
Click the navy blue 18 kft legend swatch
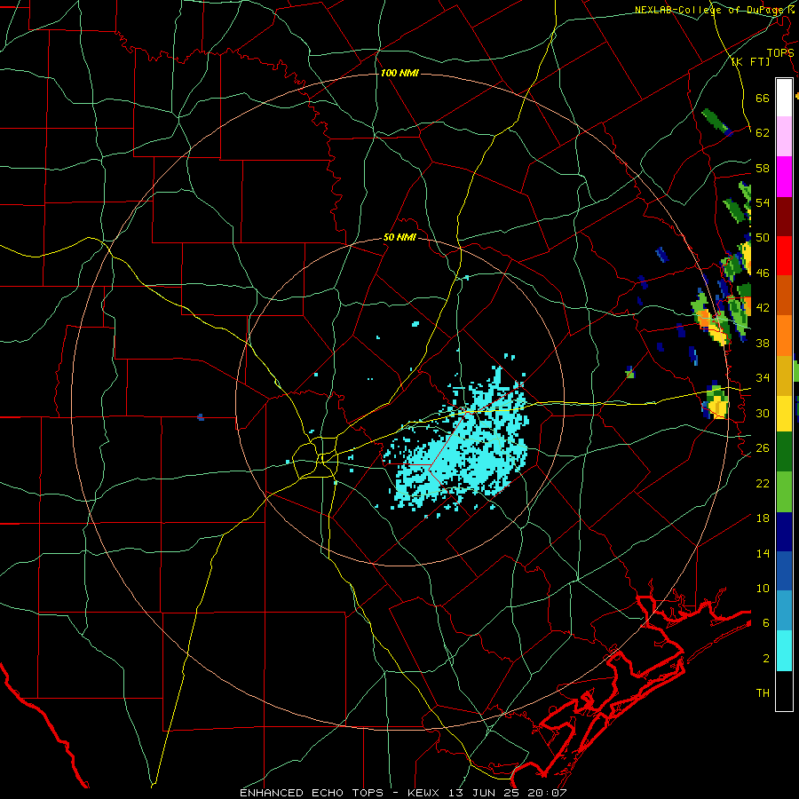click(x=784, y=532)
